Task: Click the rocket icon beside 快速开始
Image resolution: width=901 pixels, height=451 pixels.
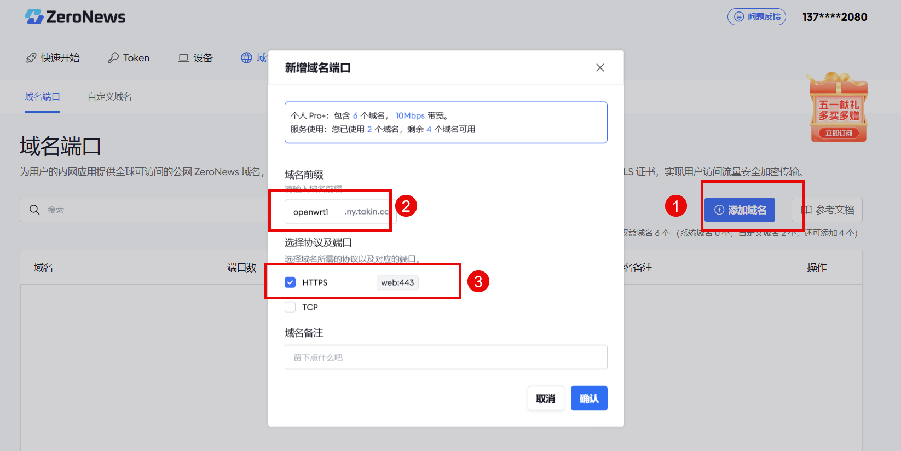Action: click(31, 58)
